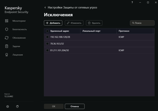
Task: Click ICMP in the 81.211.101.204/30 row
Action: point(121,50)
